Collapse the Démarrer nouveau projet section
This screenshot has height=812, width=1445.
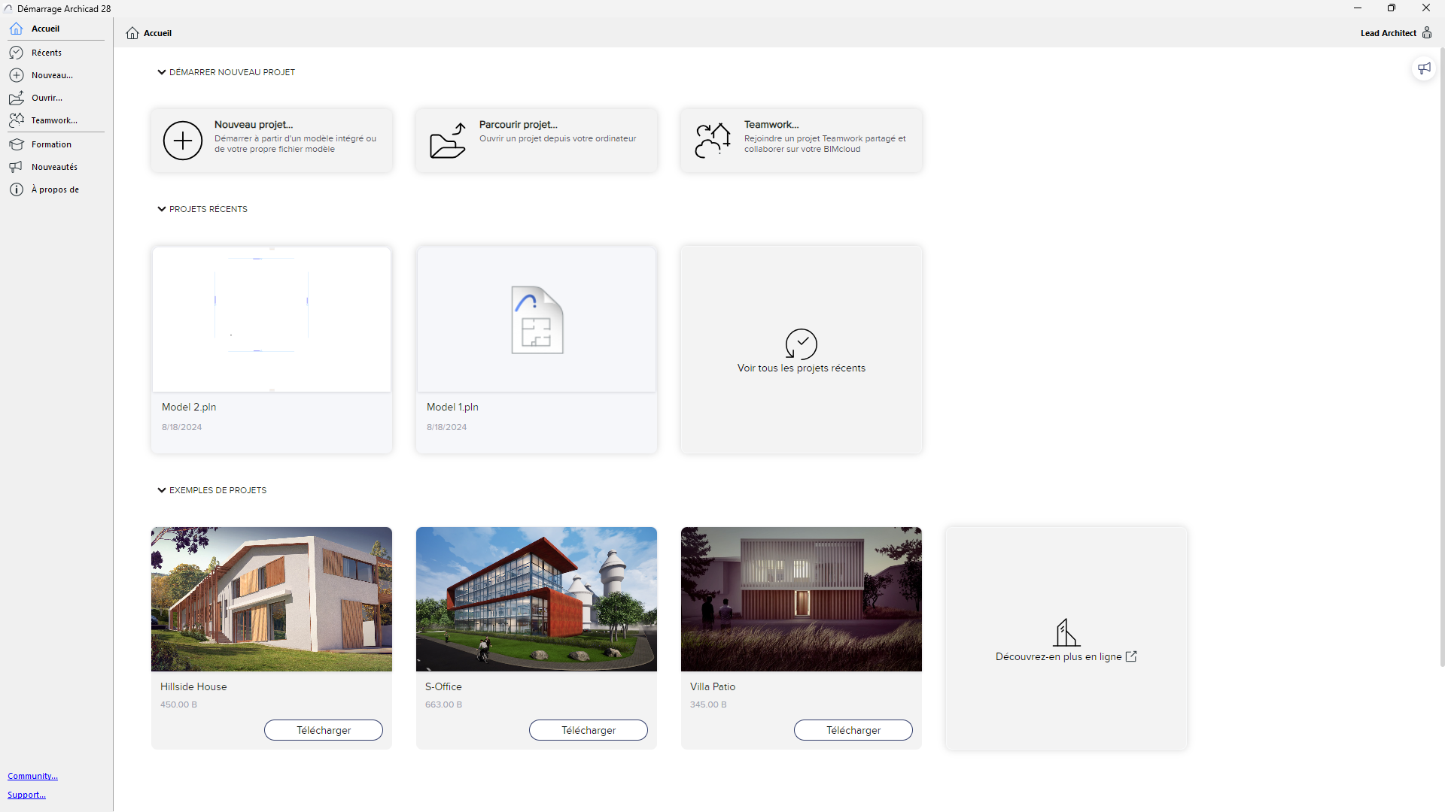161,72
